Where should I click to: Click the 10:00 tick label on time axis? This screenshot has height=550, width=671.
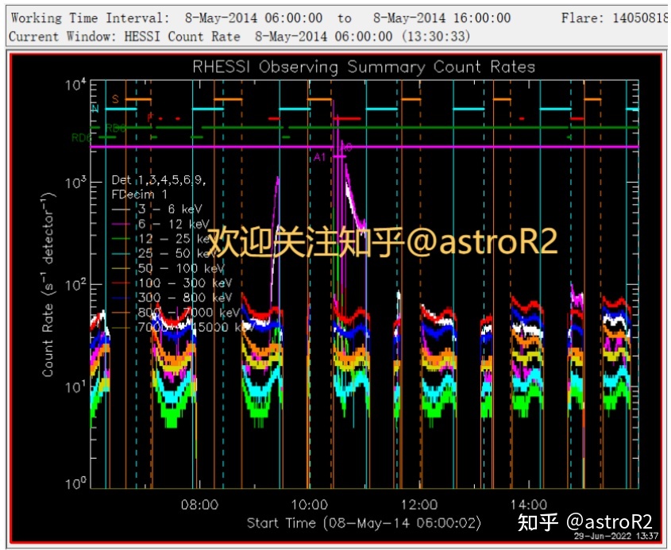(x=309, y=505)
